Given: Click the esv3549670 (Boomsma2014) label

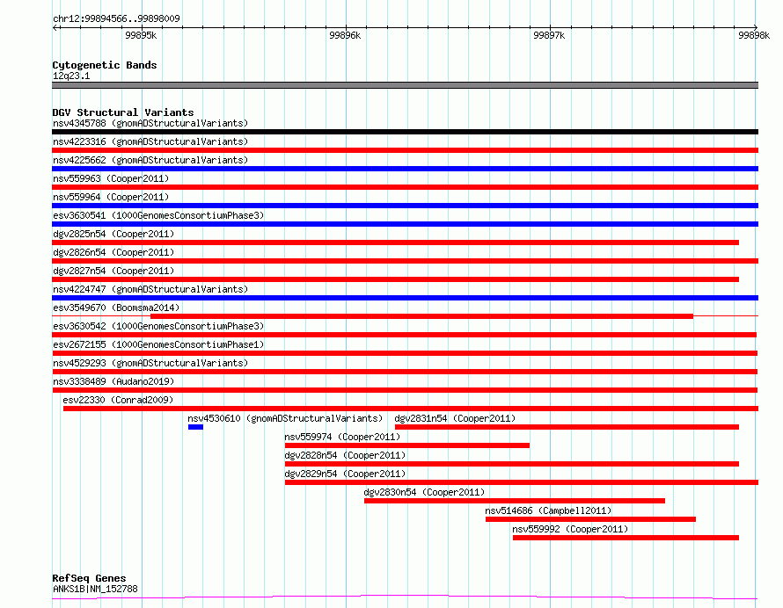Looking at the screenshot, I should pos(116,308).
